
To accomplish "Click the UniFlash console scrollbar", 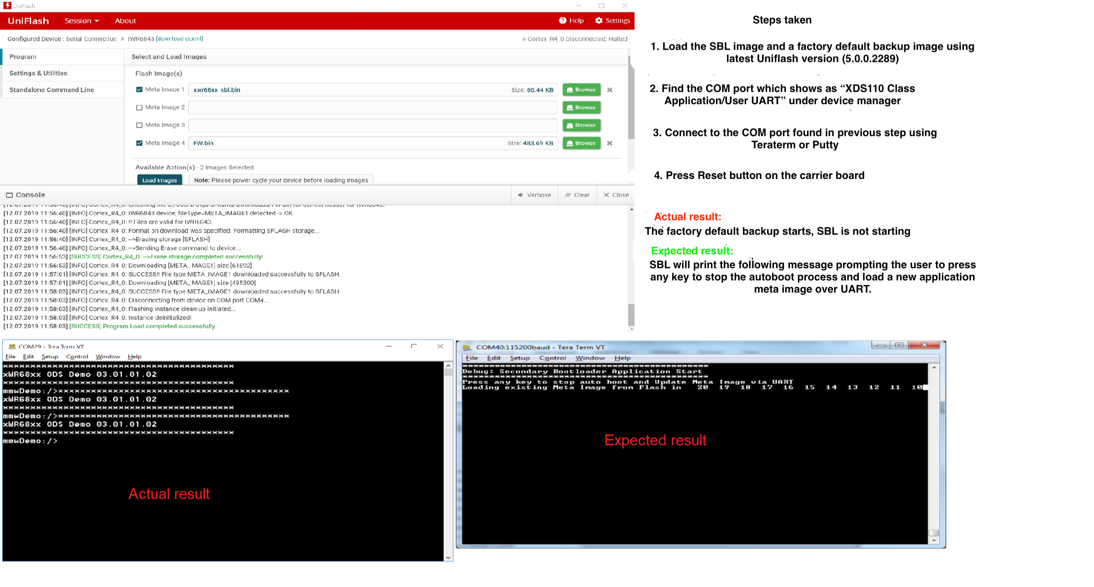I will point(632,314).
